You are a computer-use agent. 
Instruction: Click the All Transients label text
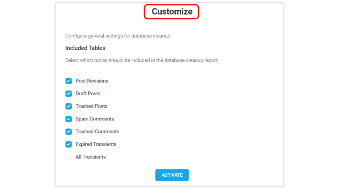(x=90, y=157)
